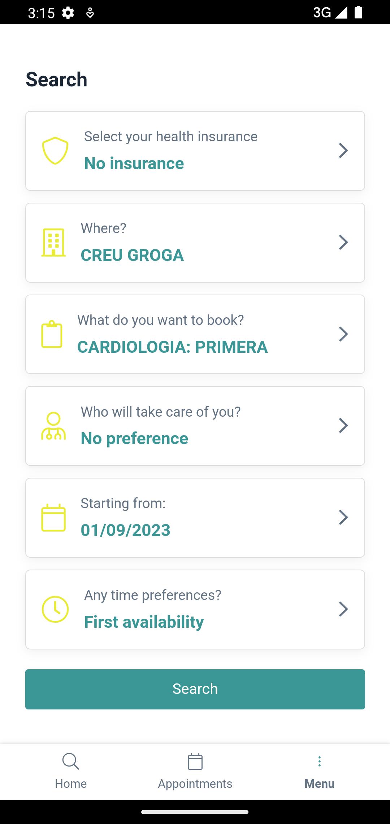This screenshot has height=824, width=390.
Task: Open the Who will take care of you chevron
Action: point(343,426)
